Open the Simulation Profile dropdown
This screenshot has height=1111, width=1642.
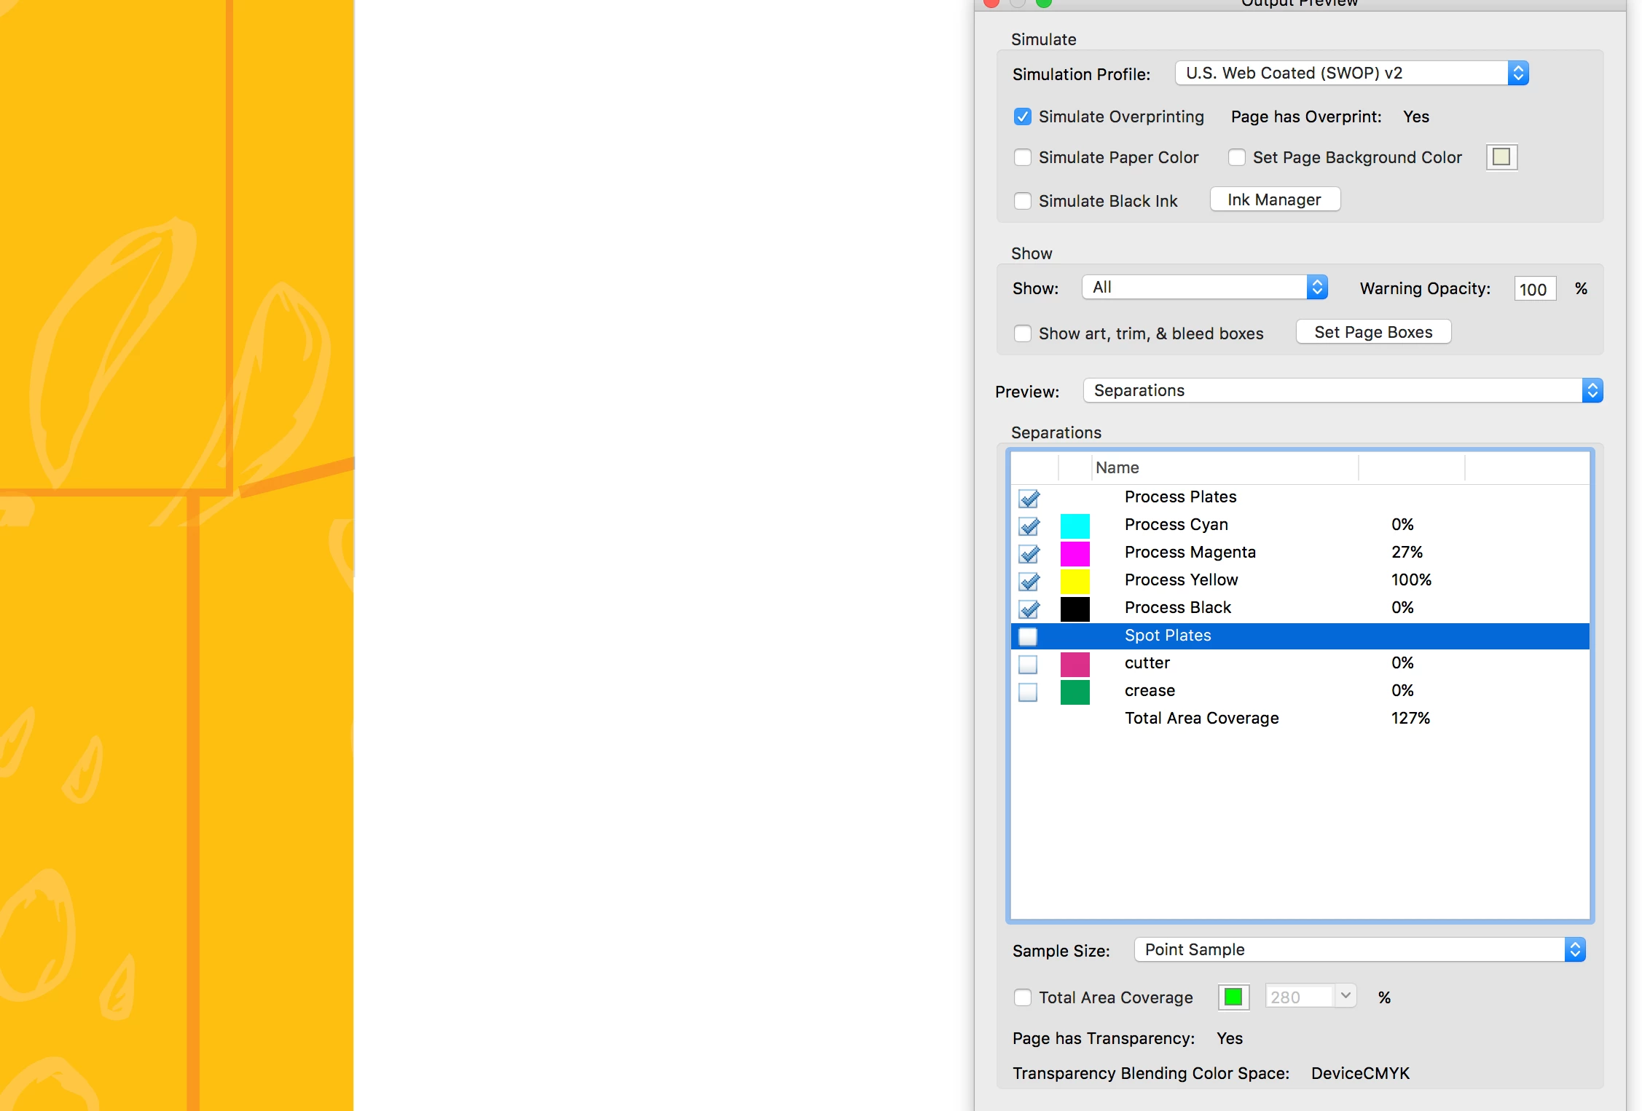coord(1351,74)
